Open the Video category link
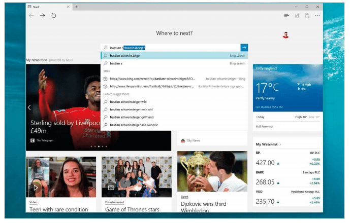The image size is (350, 223). [x=33, y=202]
